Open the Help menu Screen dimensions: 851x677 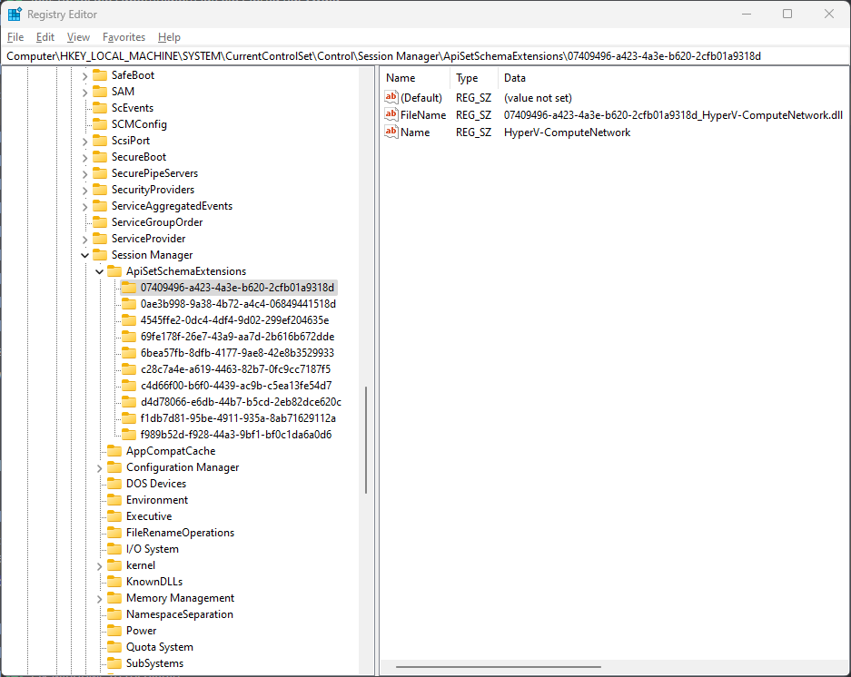(x=169, y=37)
